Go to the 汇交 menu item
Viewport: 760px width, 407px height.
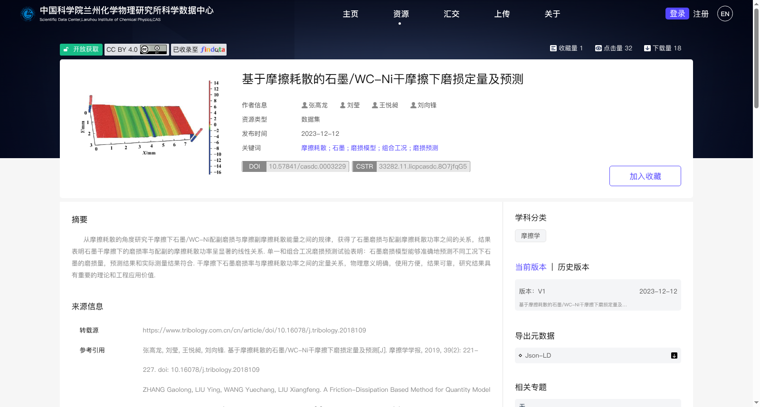451,14
